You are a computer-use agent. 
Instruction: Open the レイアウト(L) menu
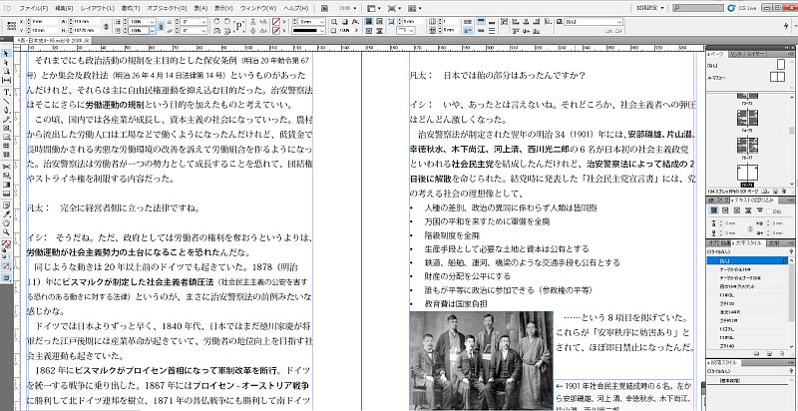95,7
